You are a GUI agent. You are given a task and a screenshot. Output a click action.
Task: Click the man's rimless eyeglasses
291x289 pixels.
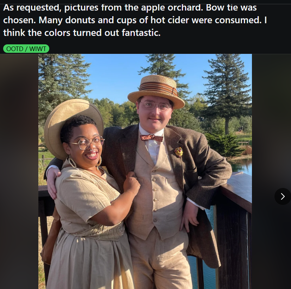pyautogui.click(x=156, y=106)
